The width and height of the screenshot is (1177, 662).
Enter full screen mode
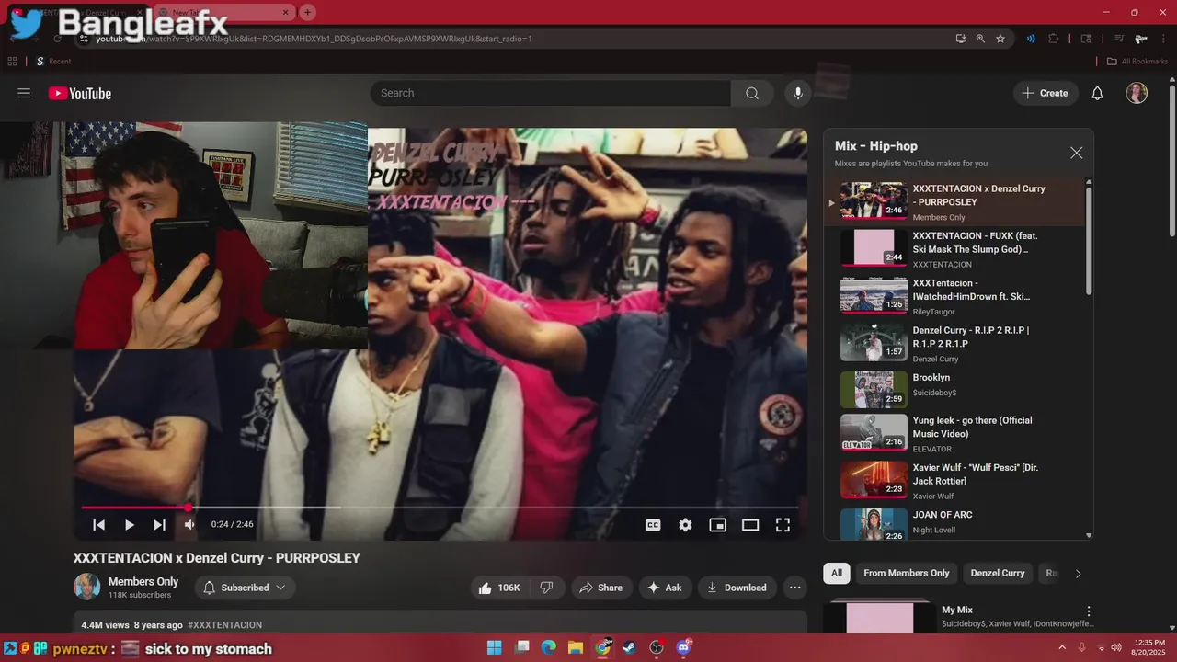click(x=783, y=524)
